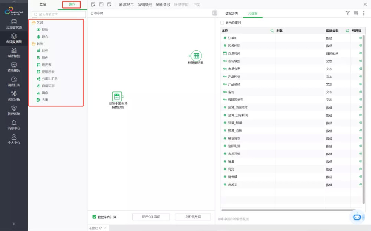This screenshot has height=231, width=371.
Task: Select the 镜像 mirror operation
Action: [x=43, y=93]
